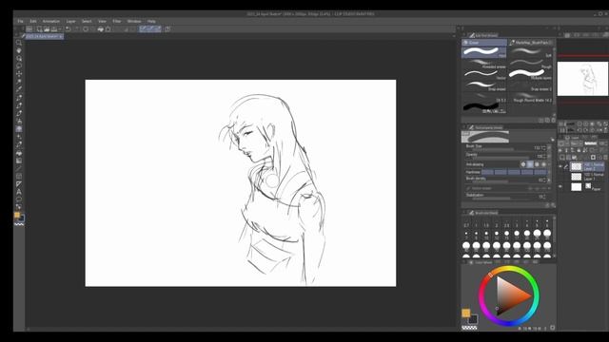This screenshot has width=609, height=342.
Task: Click the Opacity value stepper
Action: tap(543, 156)
